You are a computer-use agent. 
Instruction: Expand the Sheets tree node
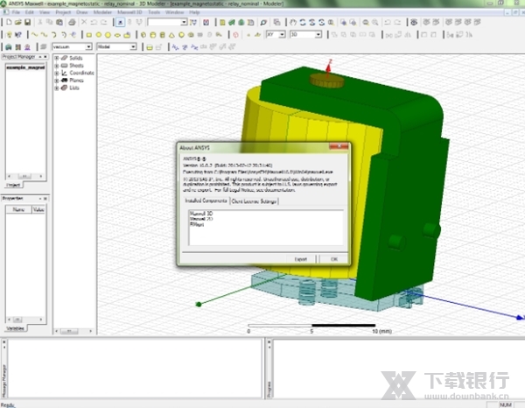pos(57,66)
